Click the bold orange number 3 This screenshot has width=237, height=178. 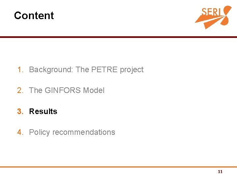click(20, 111)
